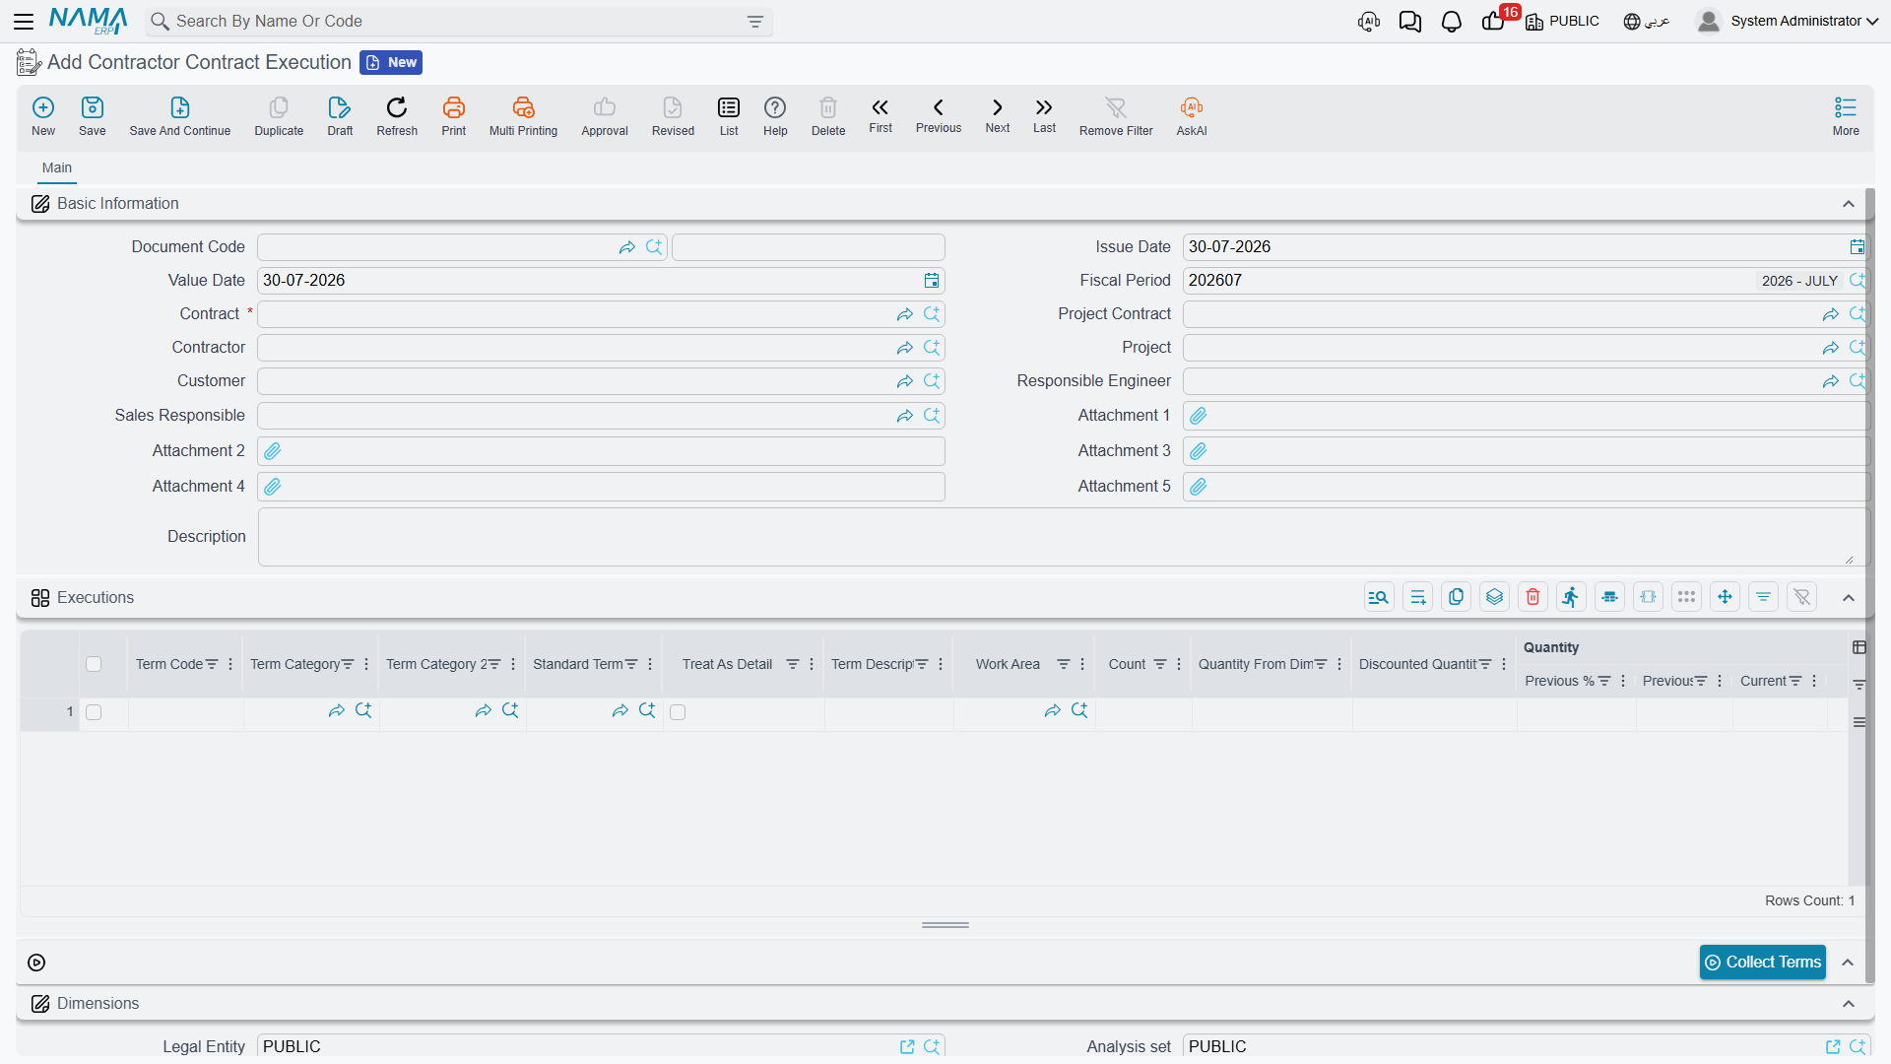Viewport: 1891px width, 1064px height.
Task: Delete selected Executions rows trash icon
Action: pyautogui.click(x=1532, y=597)
